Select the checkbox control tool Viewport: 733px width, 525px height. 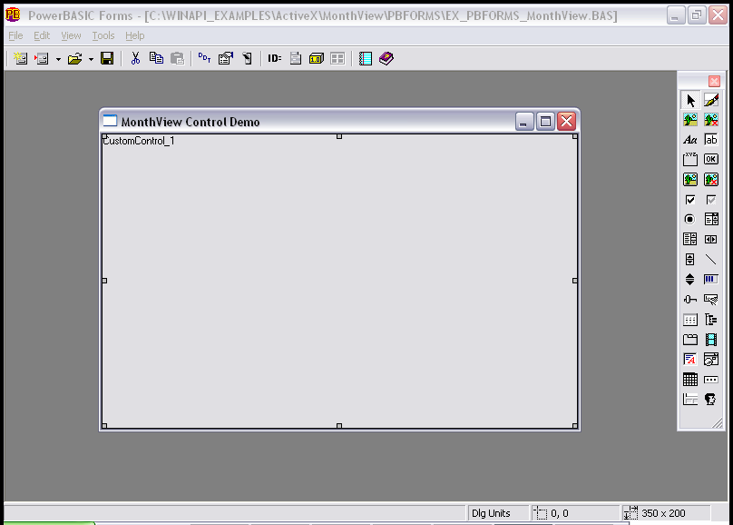(x=690, y=200)
